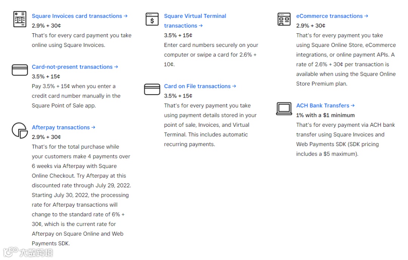Click arrow after Card-not-present transactions heading
This screenshot has width=408, height=260.
(x=116, y=67)
